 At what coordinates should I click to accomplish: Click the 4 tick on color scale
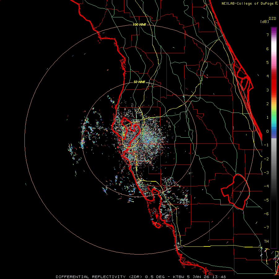(268, 76)
